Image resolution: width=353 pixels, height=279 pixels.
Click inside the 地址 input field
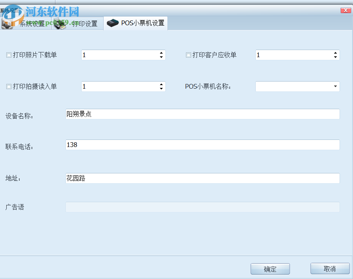point(197,178)
